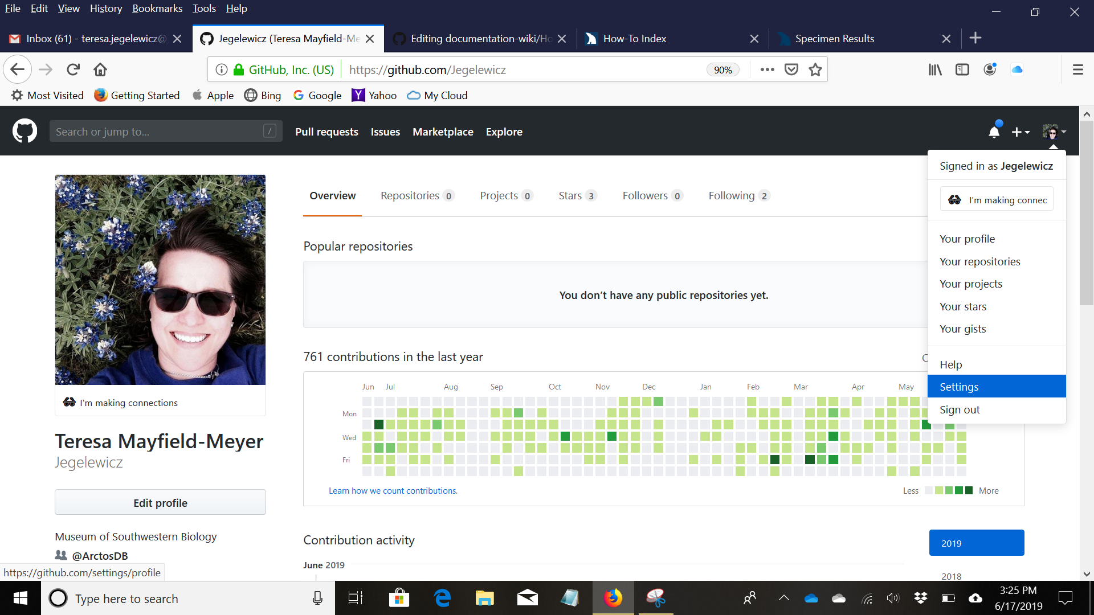The image size is (1094, 615).
Task: Open the Firefox hamburger menu
Action: click(x=1077, y=69)
